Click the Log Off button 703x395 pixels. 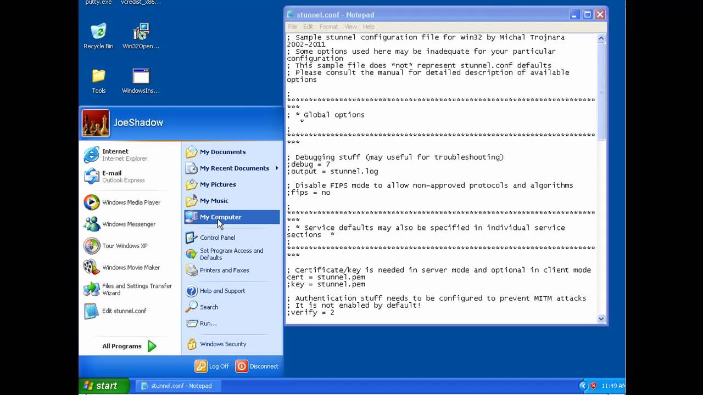pos(212,366)
